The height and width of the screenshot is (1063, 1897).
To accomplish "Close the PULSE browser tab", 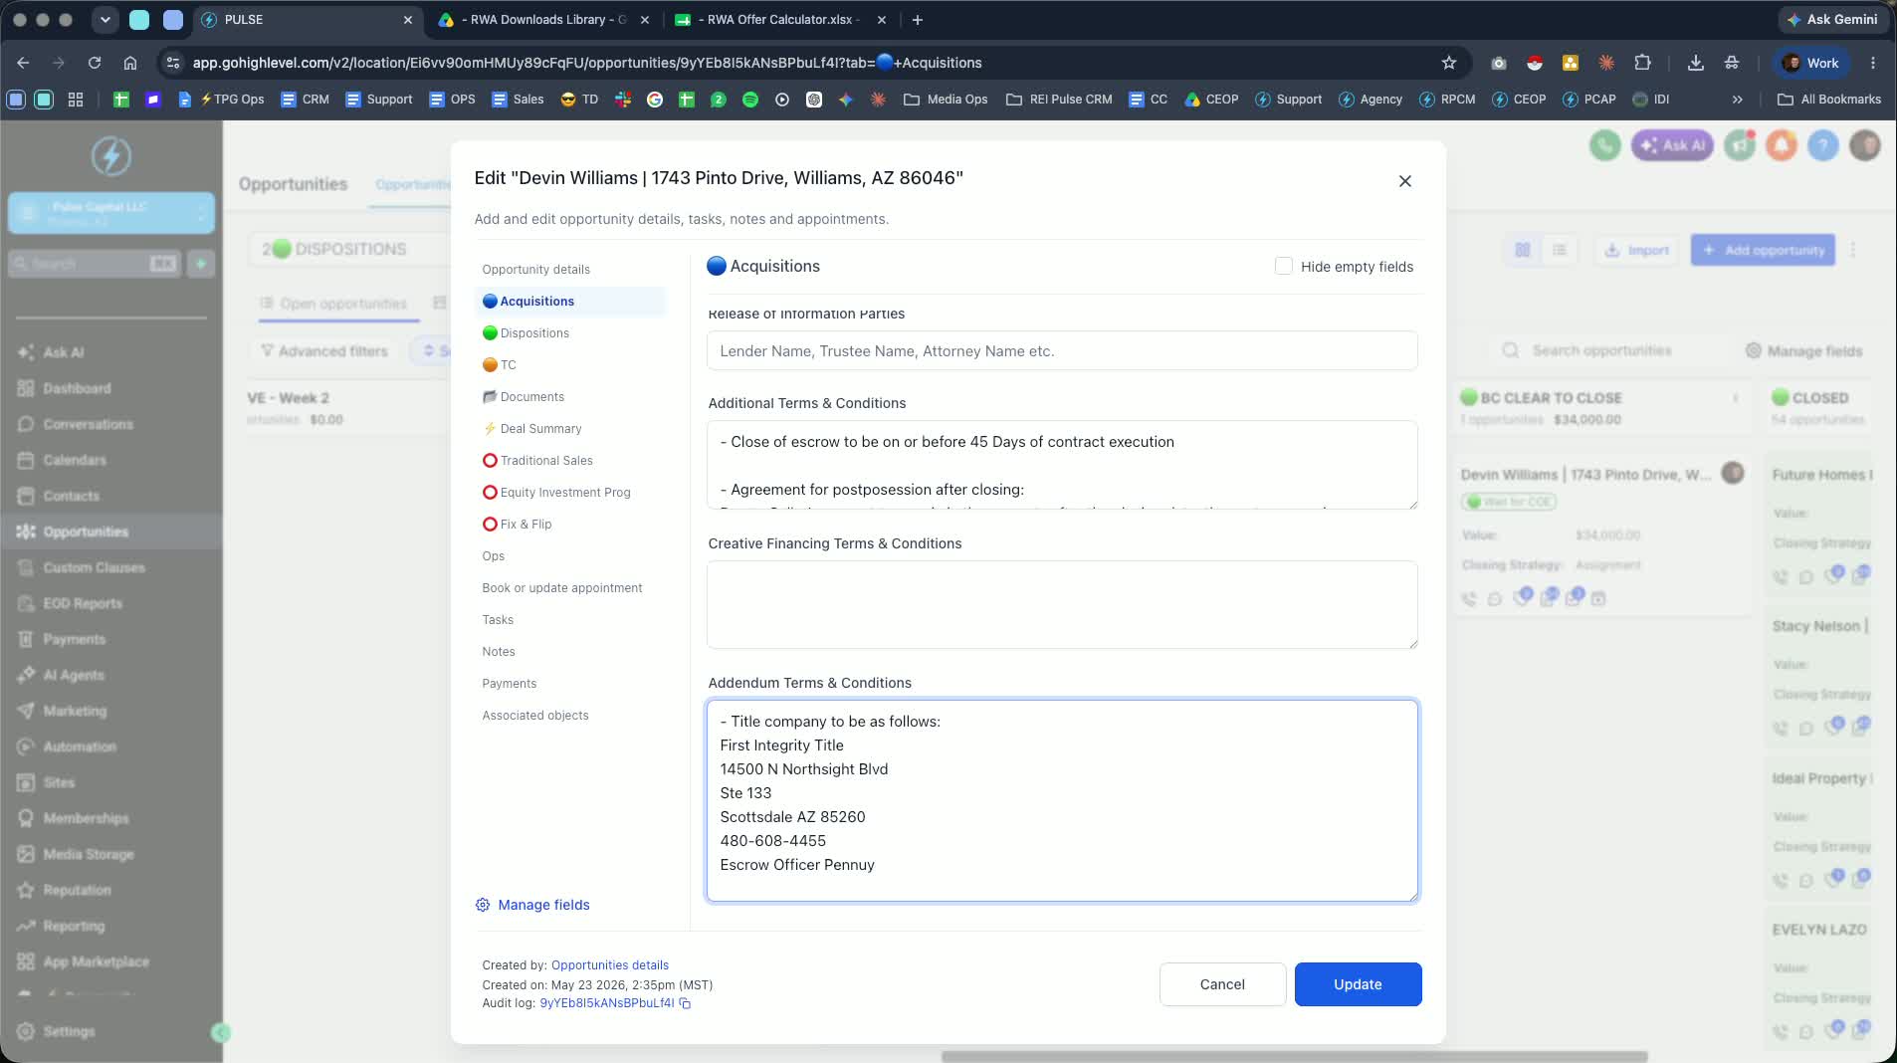I will [x=407, y=19].
